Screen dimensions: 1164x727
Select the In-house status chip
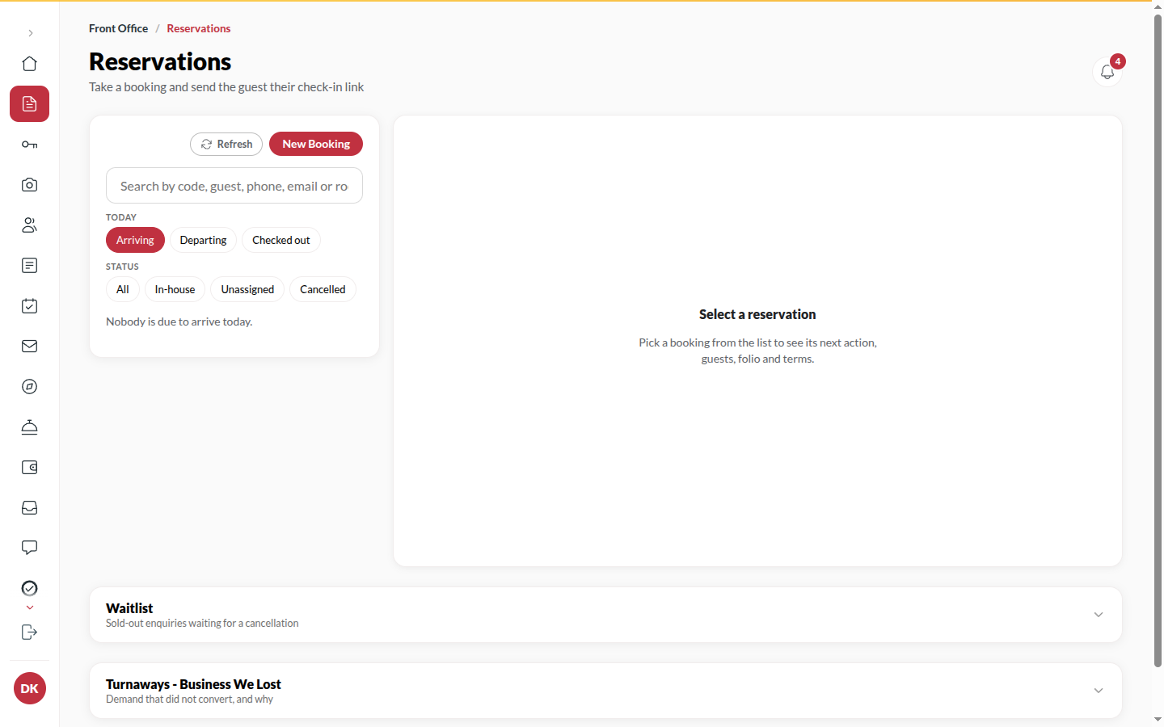coord(175,289)
